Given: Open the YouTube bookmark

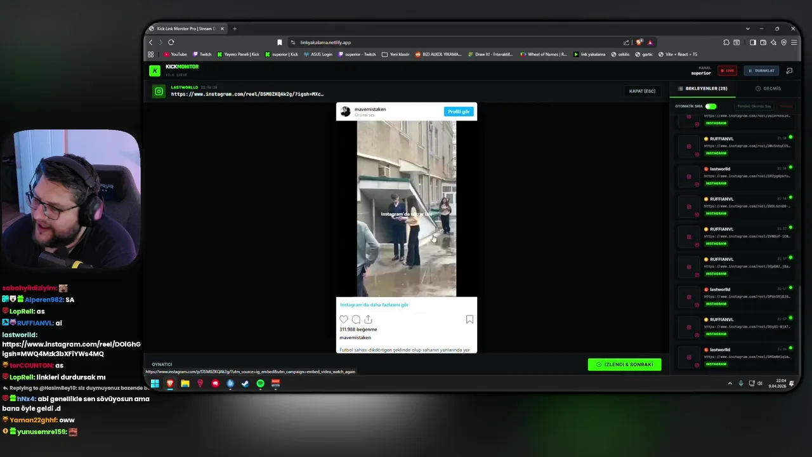Looking at the screenshot, I should pos(175,55).
